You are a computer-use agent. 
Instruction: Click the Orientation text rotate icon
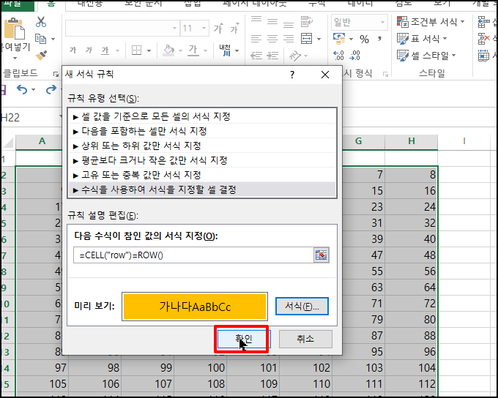tap(295, 56)
